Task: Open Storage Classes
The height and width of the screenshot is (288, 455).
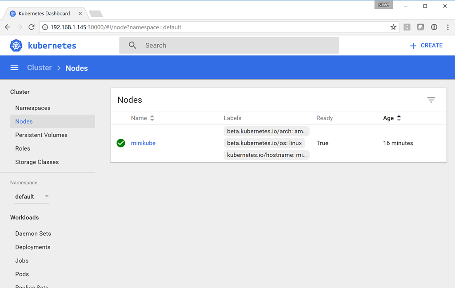Action: (x=37, y=162)
